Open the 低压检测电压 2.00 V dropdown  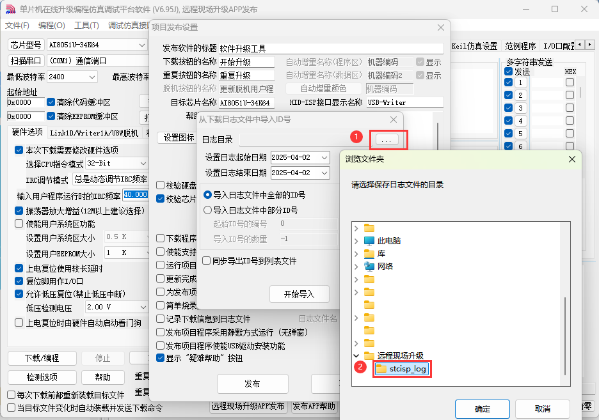click(x=143, y=307)
